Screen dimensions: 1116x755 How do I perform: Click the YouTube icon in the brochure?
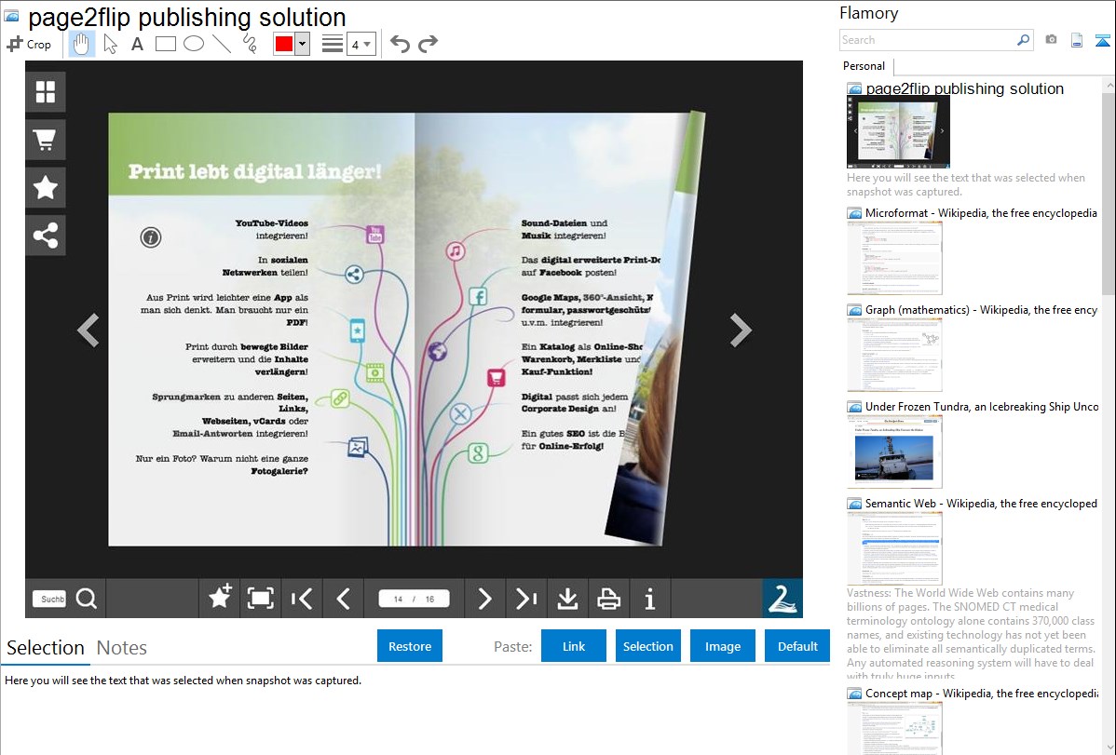click(x=375, y=234)
